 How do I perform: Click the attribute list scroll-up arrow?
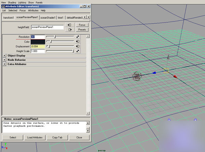point(88,36)
